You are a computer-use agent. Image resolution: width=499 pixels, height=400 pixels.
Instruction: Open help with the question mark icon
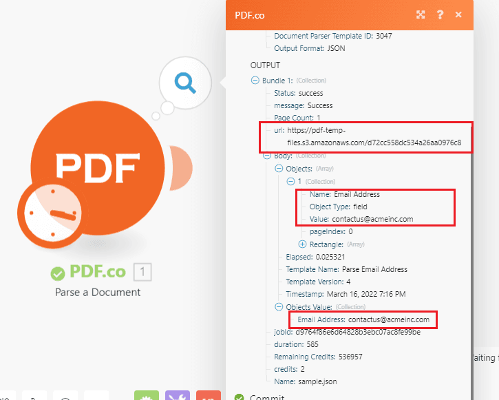[x=439, y=14]
